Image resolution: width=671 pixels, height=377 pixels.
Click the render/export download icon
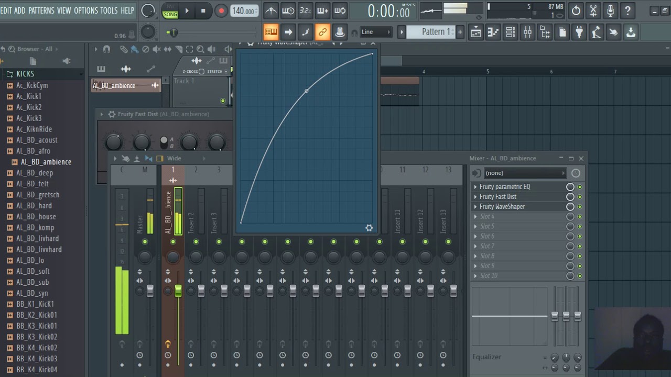pyautogui.click(x=631, y=32)
